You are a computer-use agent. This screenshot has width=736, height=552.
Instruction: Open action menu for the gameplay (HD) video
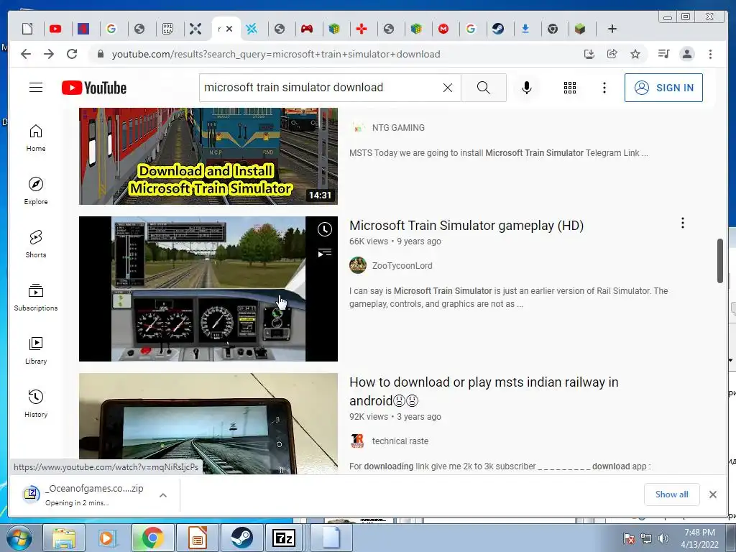[x=683, y=223]
